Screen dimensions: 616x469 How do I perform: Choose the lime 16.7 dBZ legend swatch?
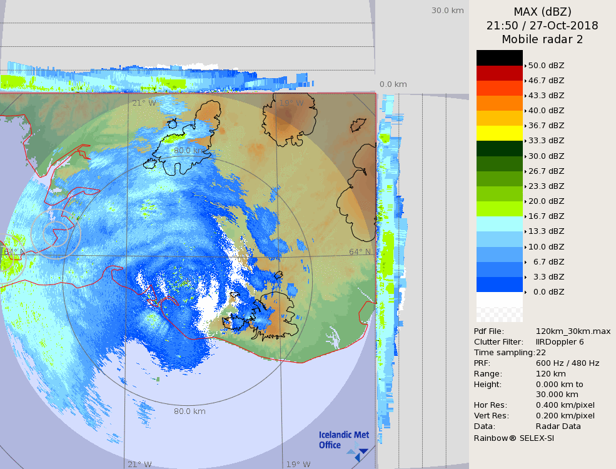[499, 209]
